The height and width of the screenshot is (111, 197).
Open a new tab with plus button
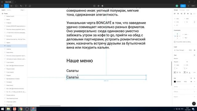pos(15,2)
